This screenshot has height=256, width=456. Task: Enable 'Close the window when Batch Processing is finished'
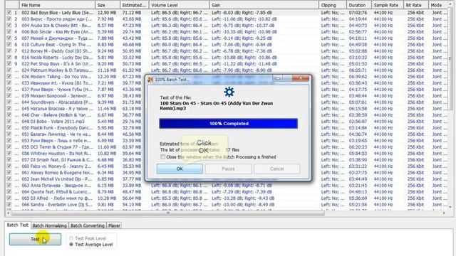pos(163,156)
